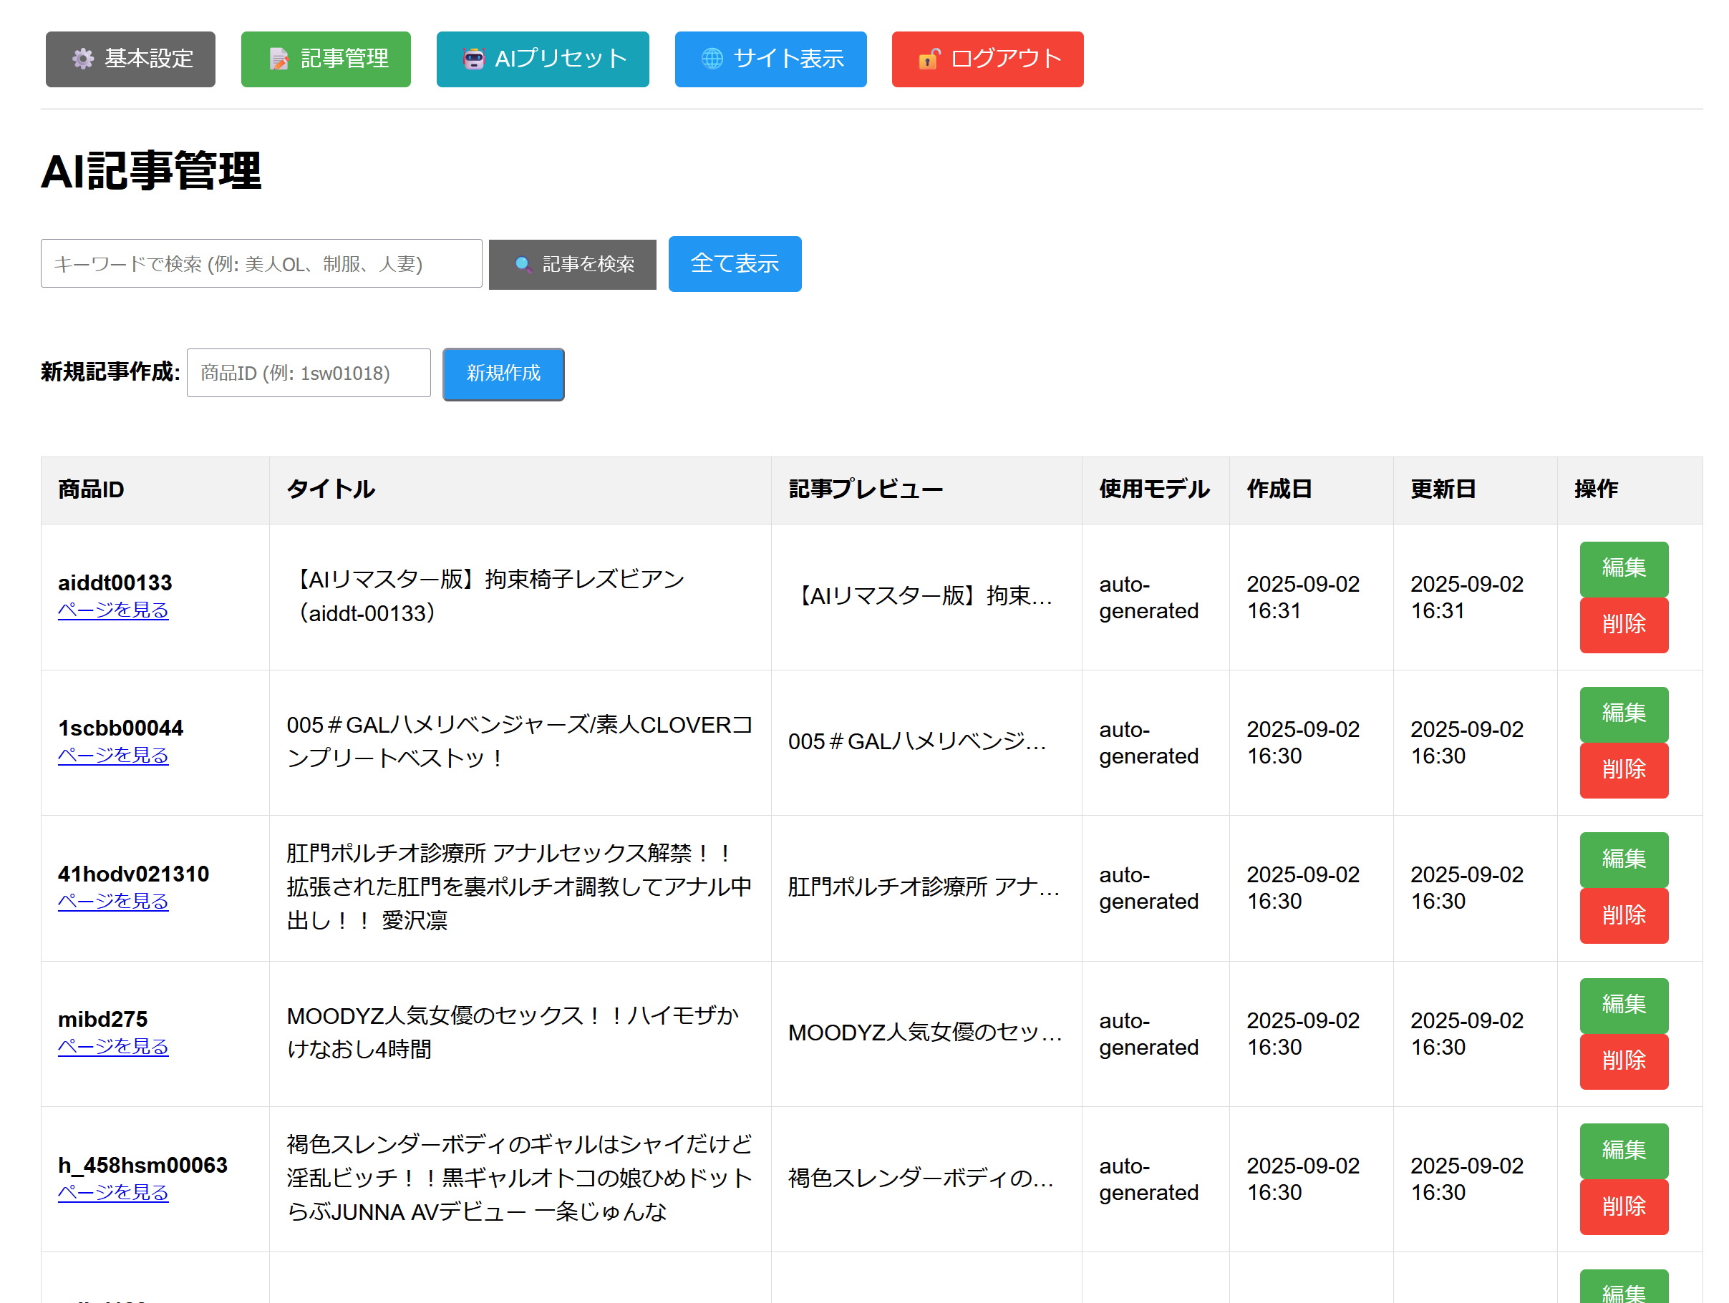
Task: Click the keyword search input field
Action: coord(261,263)
